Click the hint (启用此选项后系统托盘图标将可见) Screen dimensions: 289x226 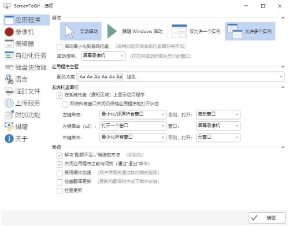(151, 46)
